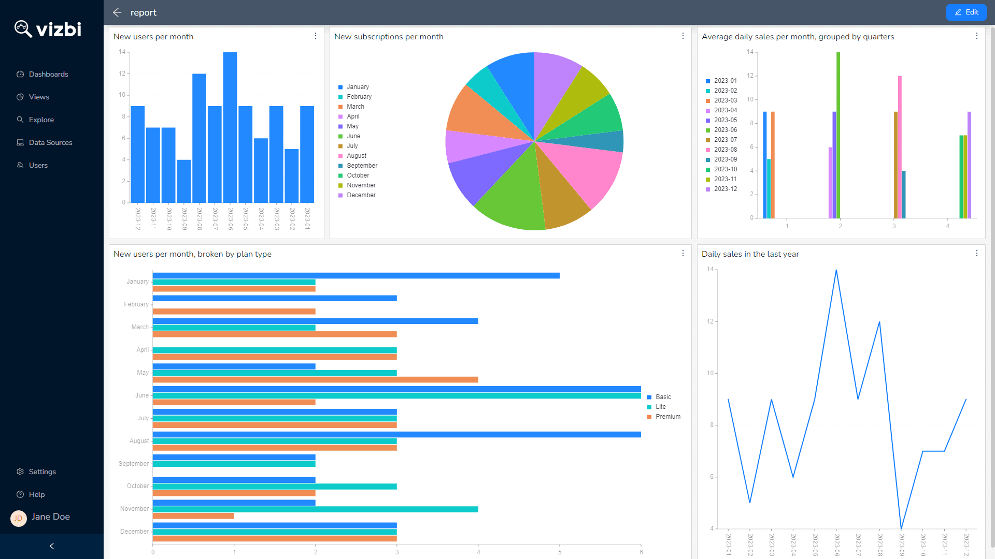Viewport: 995px width, 559px height.
Task: Click the vizbi logo magnifier icon
Action: (x=23, y=28)
